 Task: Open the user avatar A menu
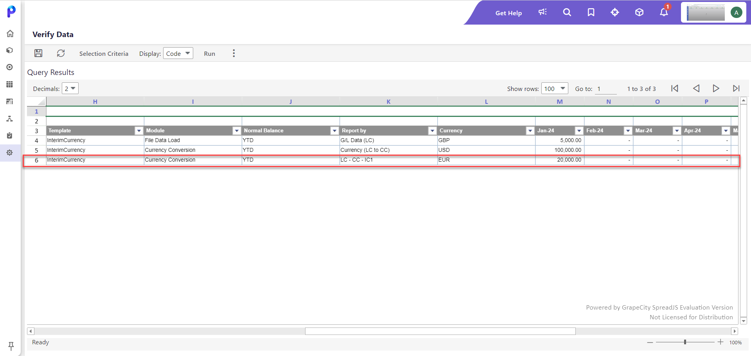737,12
